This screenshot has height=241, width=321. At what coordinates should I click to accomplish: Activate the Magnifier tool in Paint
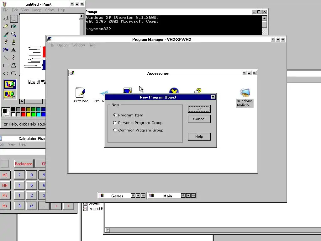click(14, 34)
